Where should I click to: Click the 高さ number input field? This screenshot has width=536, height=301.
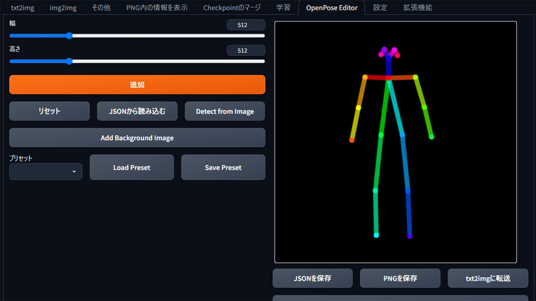click(246, 50)
